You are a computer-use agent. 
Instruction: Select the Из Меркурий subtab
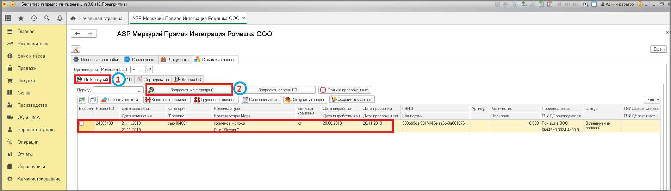point(93,80)
